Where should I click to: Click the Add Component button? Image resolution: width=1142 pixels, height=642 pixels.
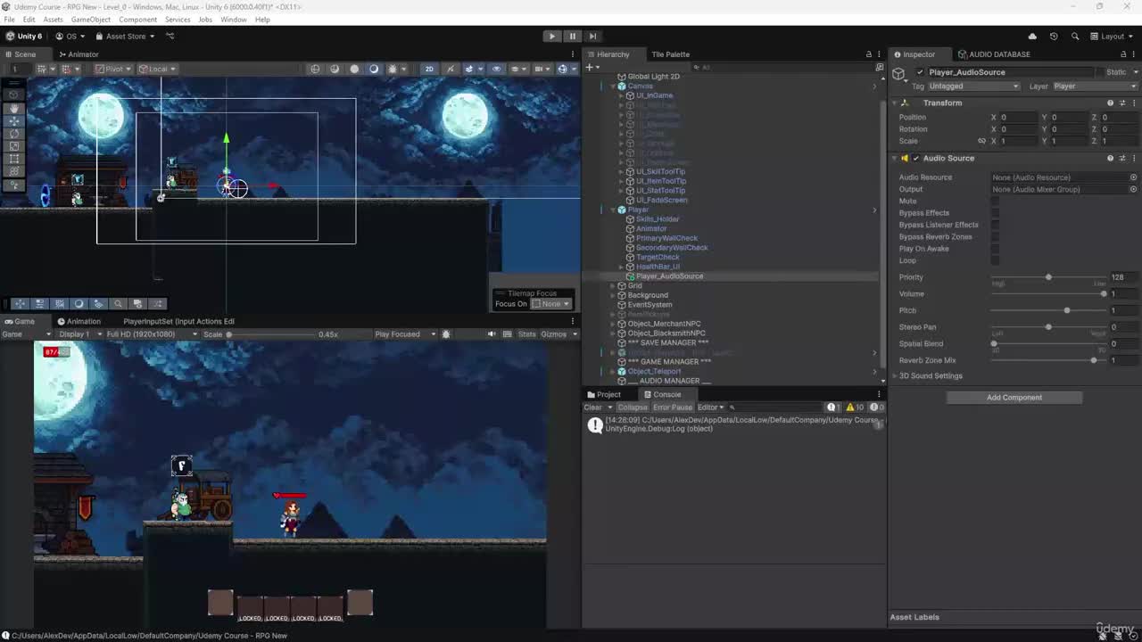pos(1014,398)
